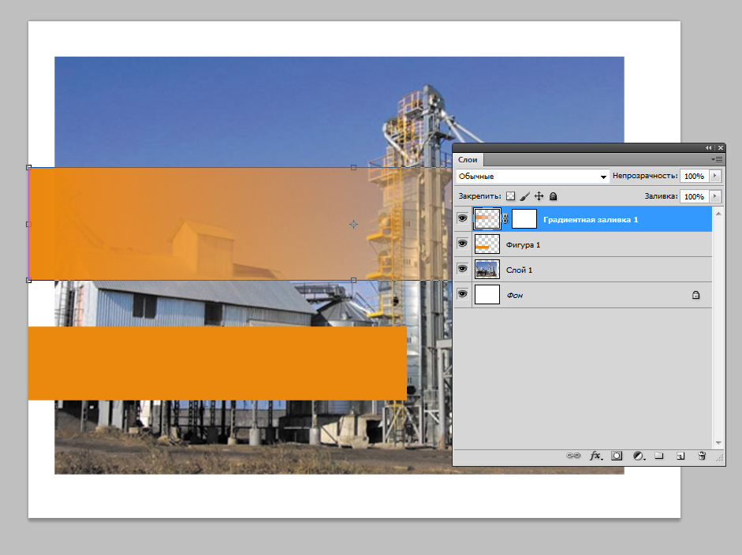The height and width of the screenshot is (555, 742).
Task: Select layer named Слой 1
Action: (519, 270)
